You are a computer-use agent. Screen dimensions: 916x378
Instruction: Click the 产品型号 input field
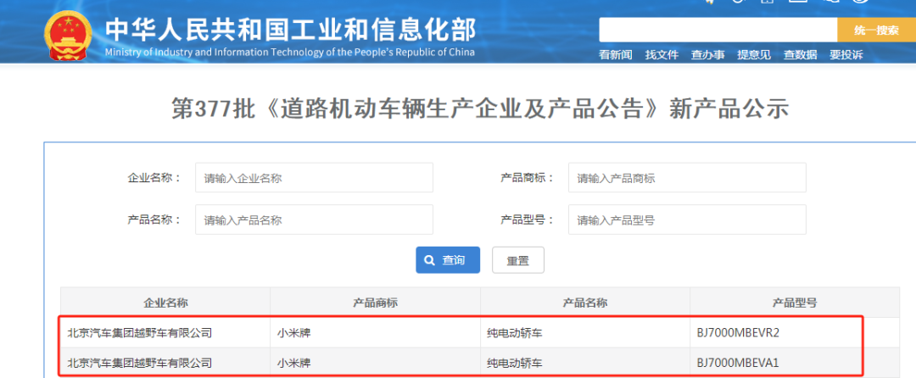tap(687, 220)
